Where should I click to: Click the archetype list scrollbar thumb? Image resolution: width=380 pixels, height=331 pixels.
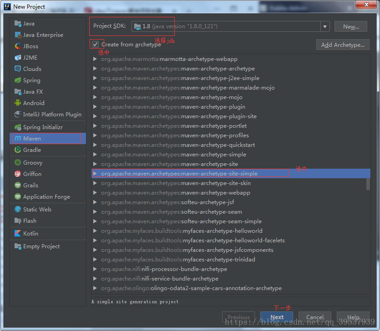(368, 184)
